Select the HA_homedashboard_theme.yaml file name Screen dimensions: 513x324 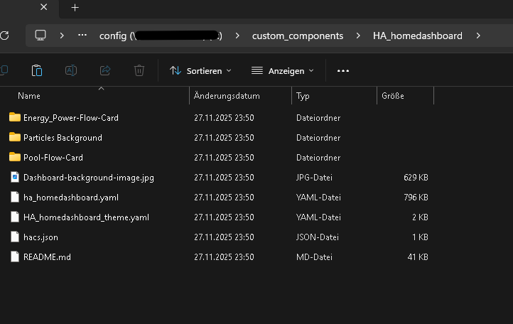click(x=87, y=217)
